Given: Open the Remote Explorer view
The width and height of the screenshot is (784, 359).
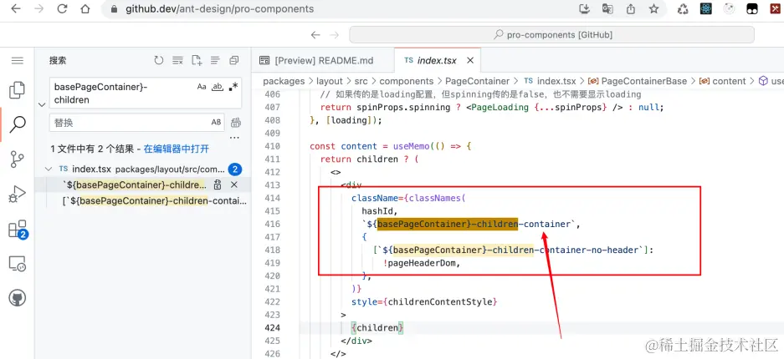Looking at the screenshot, I should tap(17, 263).
